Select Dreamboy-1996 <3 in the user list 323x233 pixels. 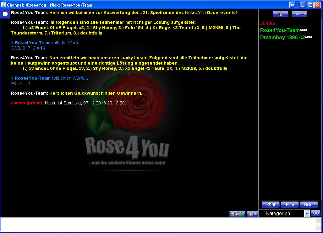tap(282, 38)
